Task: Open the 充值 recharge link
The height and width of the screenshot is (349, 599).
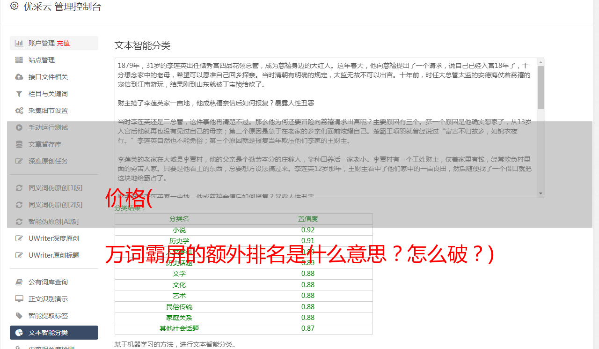Action: (x=63, y=43)
